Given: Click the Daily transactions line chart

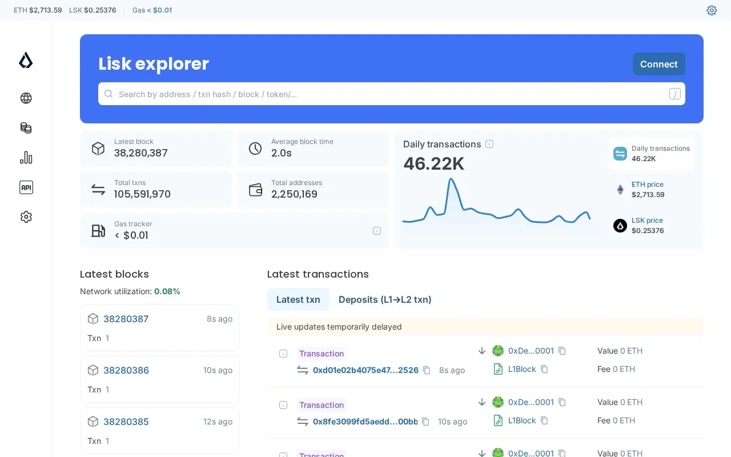Looking at the screenshot, I should pyautogui.click(x=496, y=201).
